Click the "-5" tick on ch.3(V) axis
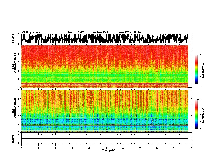Viewport: 215px width, 166px height. [x=18, y=143]
